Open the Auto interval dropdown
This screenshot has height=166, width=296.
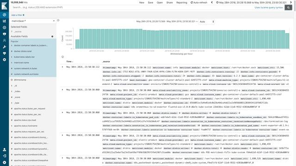pyautogui.click(x=207, y=22)
